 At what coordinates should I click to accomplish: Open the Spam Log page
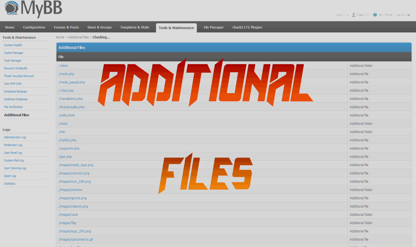pyautogui.click(x=10, y=176)
